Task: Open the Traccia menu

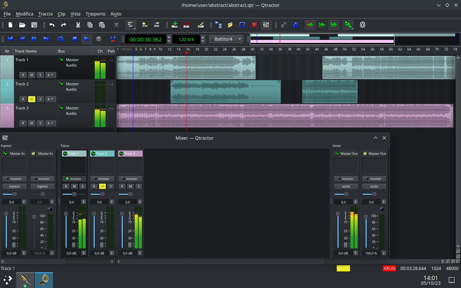Action: coord(45,14)
